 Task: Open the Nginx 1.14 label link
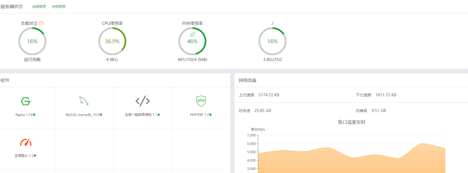24,115
